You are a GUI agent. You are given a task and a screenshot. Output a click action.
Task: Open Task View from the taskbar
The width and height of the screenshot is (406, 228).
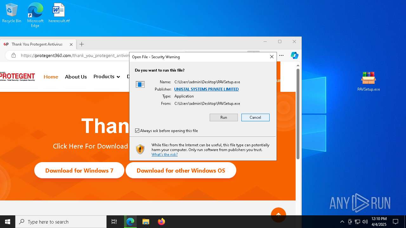coord(114,222)
